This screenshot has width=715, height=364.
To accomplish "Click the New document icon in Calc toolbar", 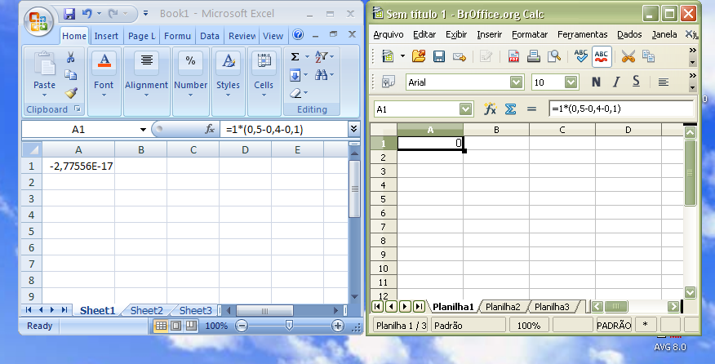I will pyautogui.click(x=388, y=56).
